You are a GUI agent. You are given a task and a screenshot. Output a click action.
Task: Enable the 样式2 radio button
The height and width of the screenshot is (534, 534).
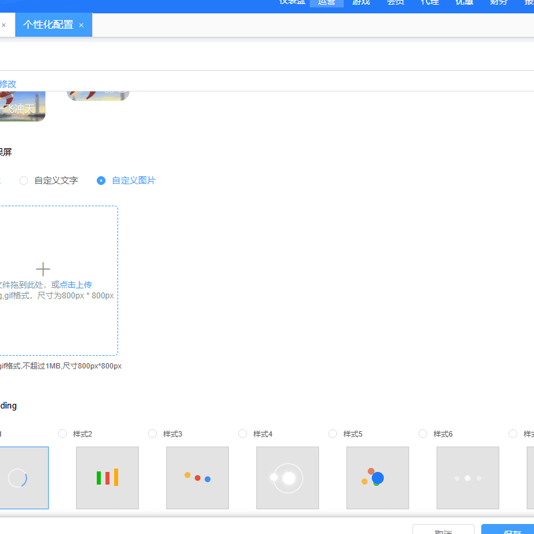(63, 434)
